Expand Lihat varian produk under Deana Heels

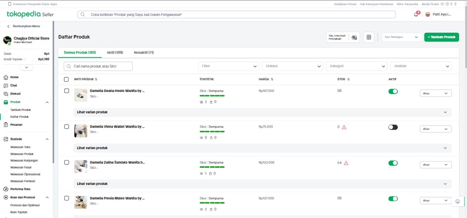pos(262,112)
